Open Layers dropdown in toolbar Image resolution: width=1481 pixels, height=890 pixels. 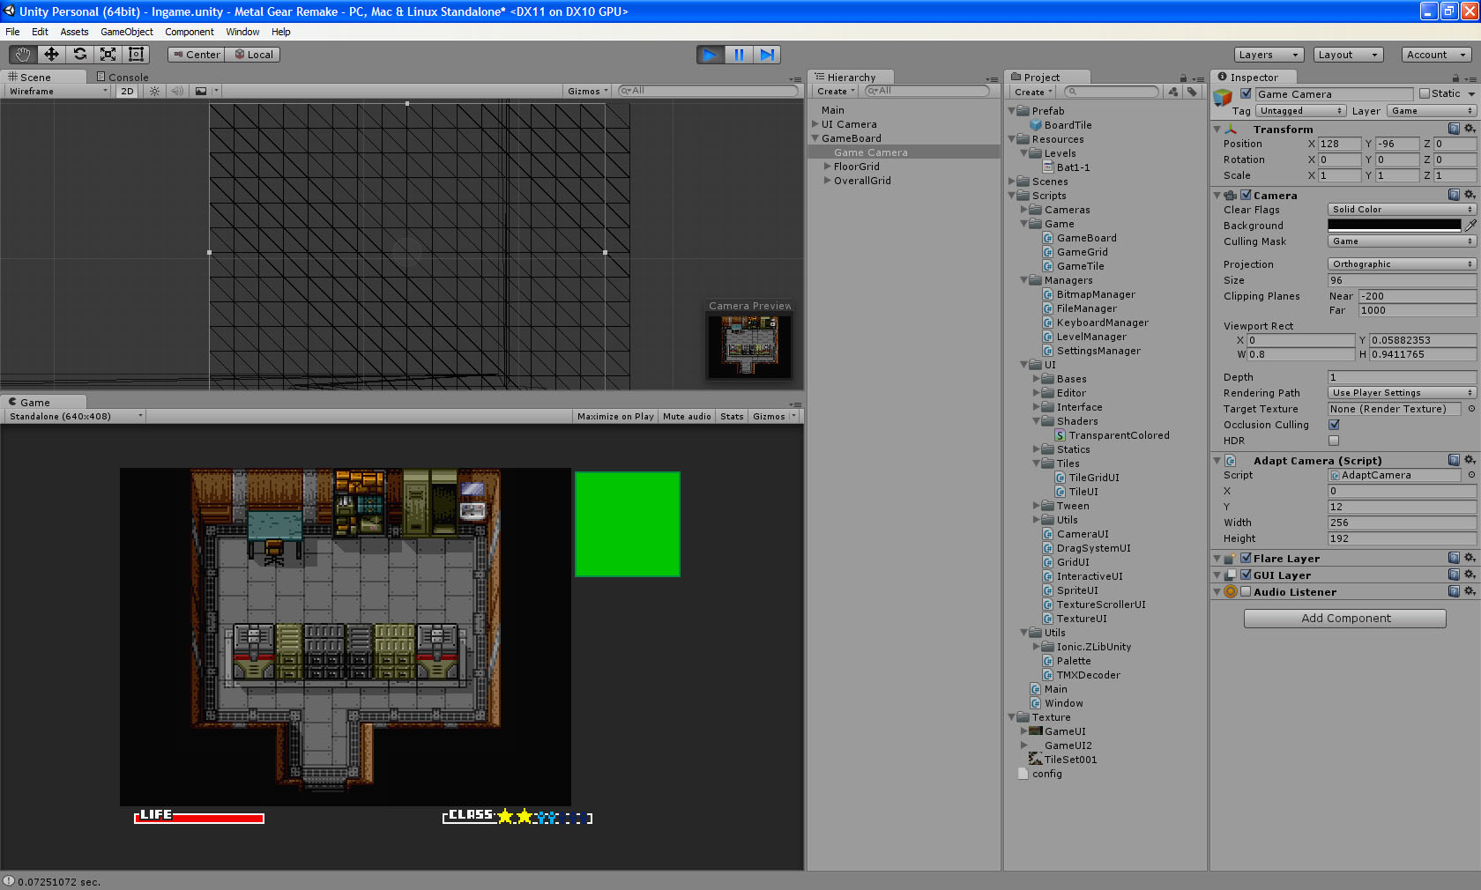(x=1269, y=55)
